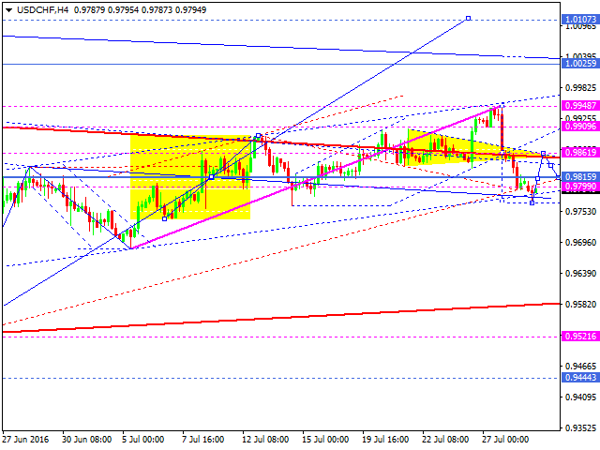Click the 12 Jul 08:00 time label
This screenshot has height=450, width=600.
(x=265, y=440)
